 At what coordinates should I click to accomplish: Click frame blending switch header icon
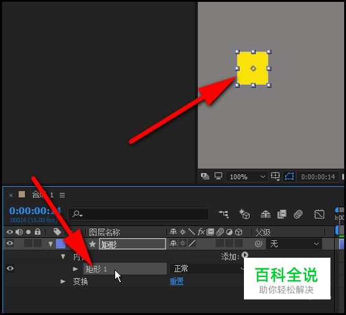(x=210, y=232)
